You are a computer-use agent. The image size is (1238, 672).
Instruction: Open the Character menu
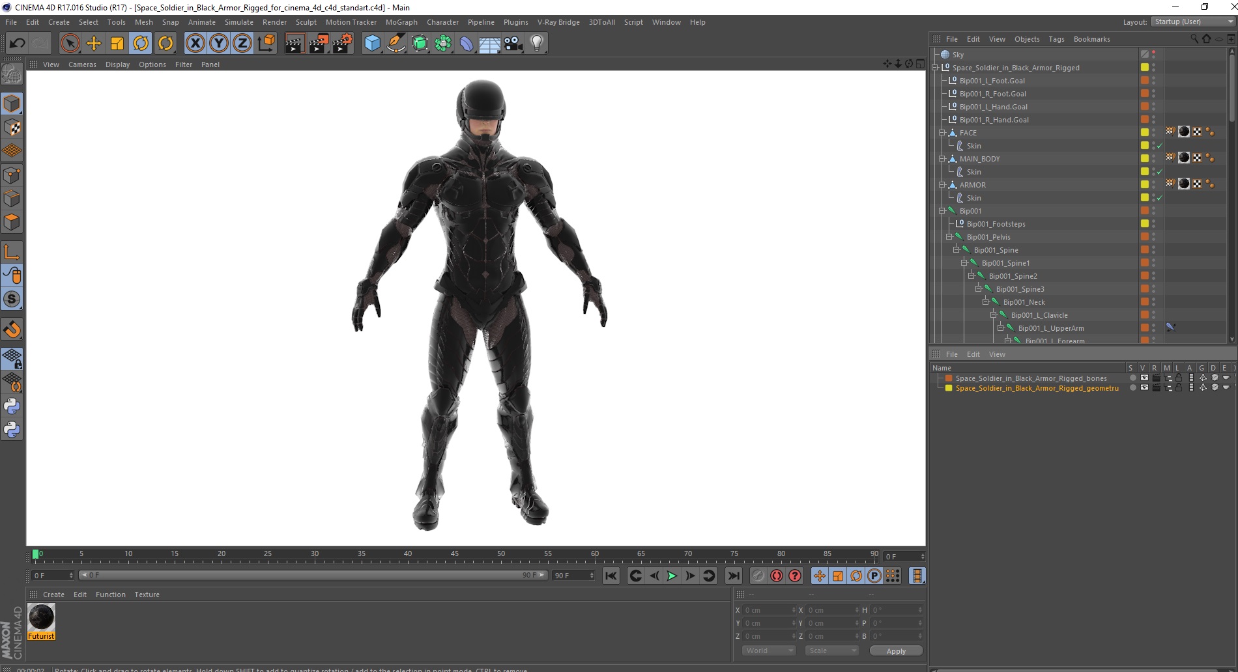[442, 22]
